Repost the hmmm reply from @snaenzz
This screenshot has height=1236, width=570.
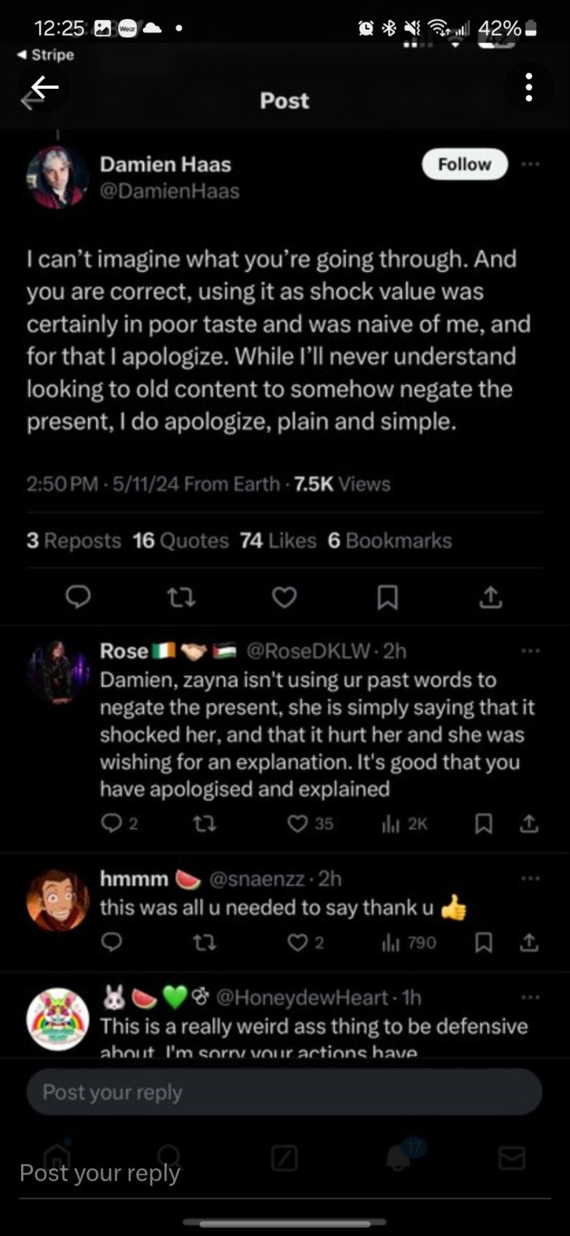[x=205, y=943]
